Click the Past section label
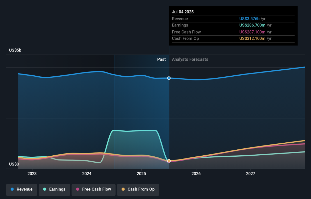Image resolution: width=311 pixels, height=199 pixels. (161, 59)
